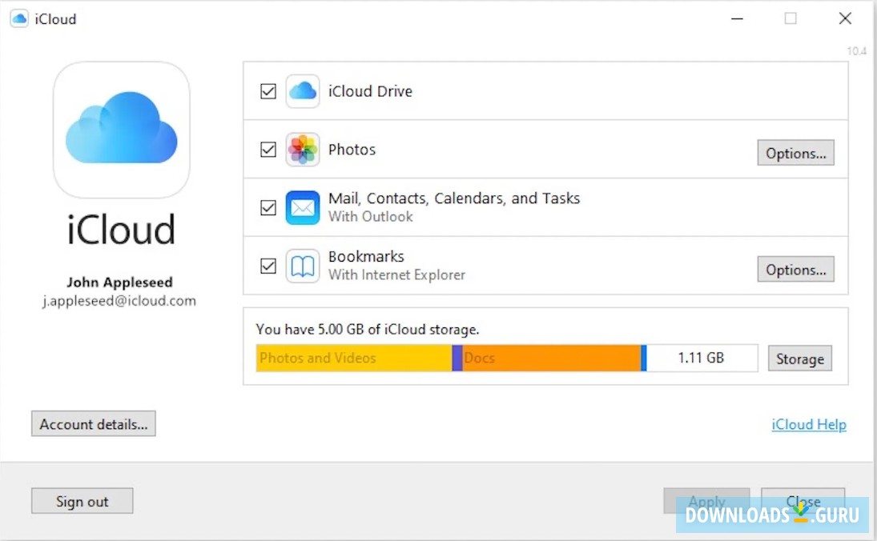
Task: Open Options for Bookmarks
Action: (x=795, y=269)
